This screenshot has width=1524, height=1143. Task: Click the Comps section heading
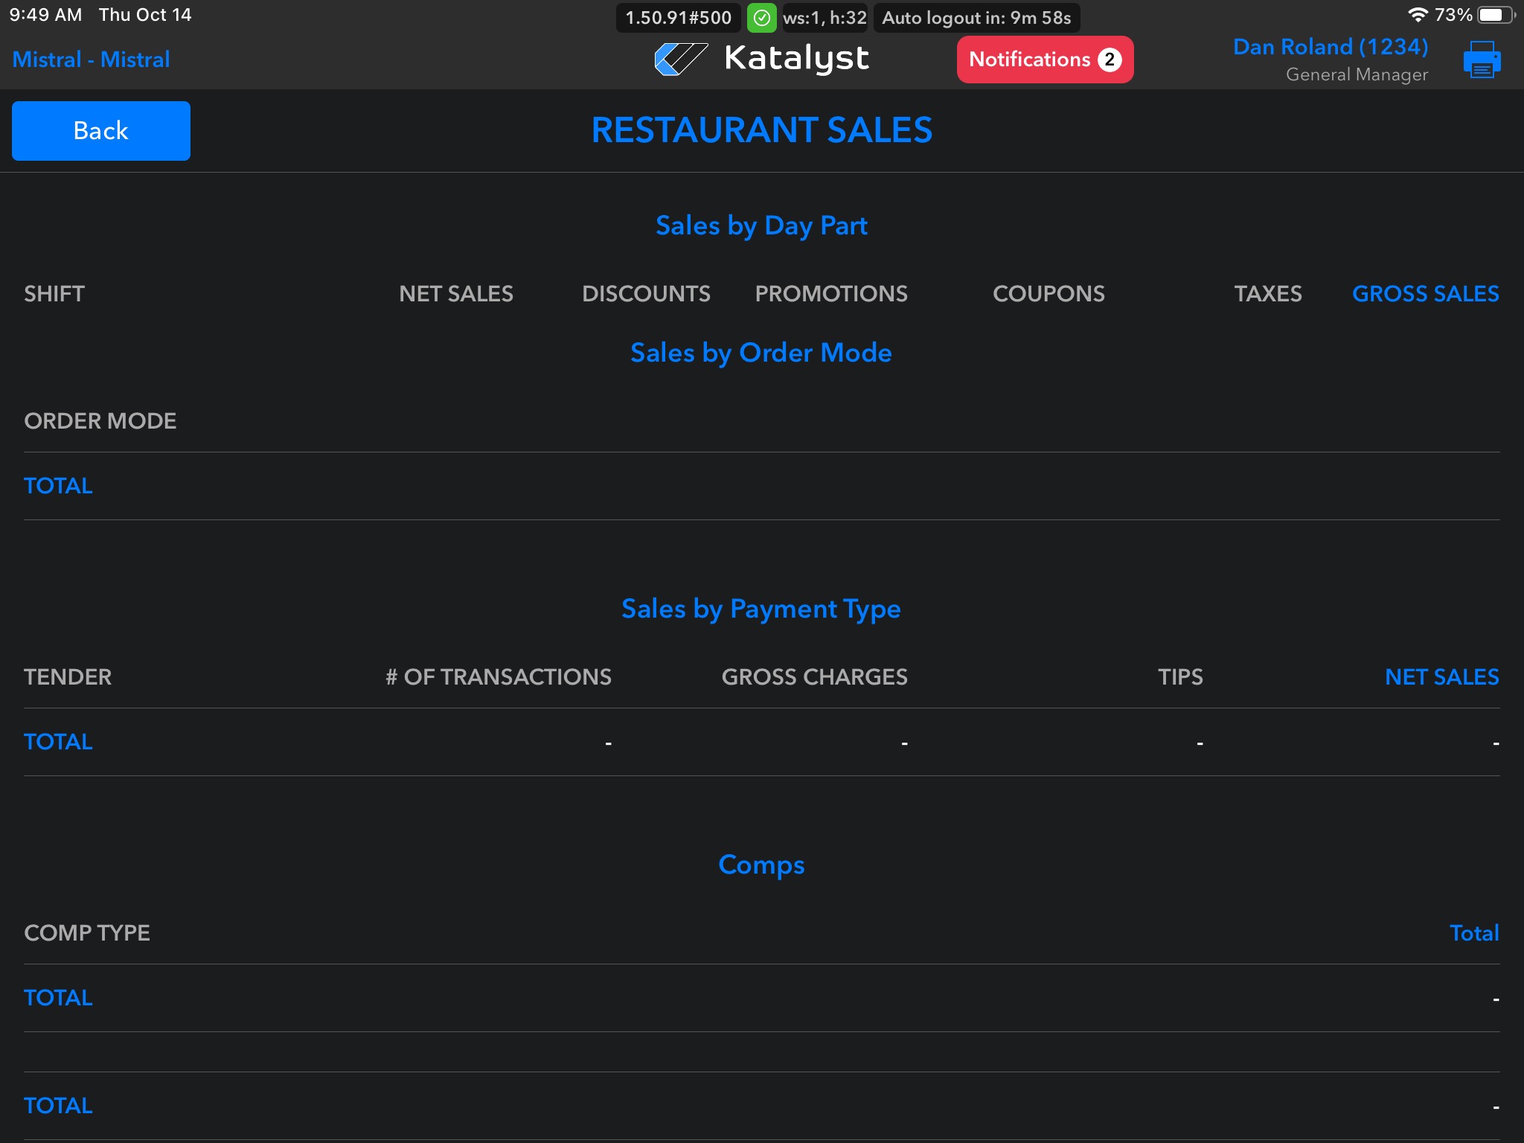click(761, 865)
